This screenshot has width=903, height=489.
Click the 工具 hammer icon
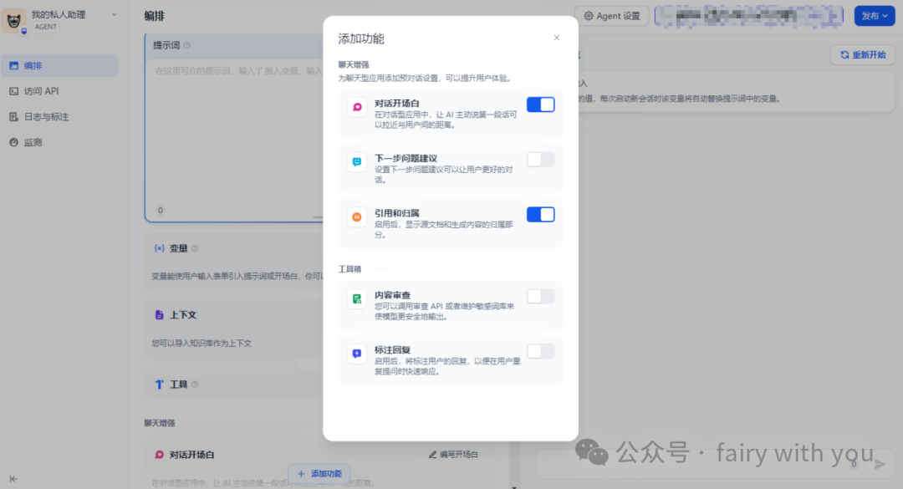click(x=159, y=385)
